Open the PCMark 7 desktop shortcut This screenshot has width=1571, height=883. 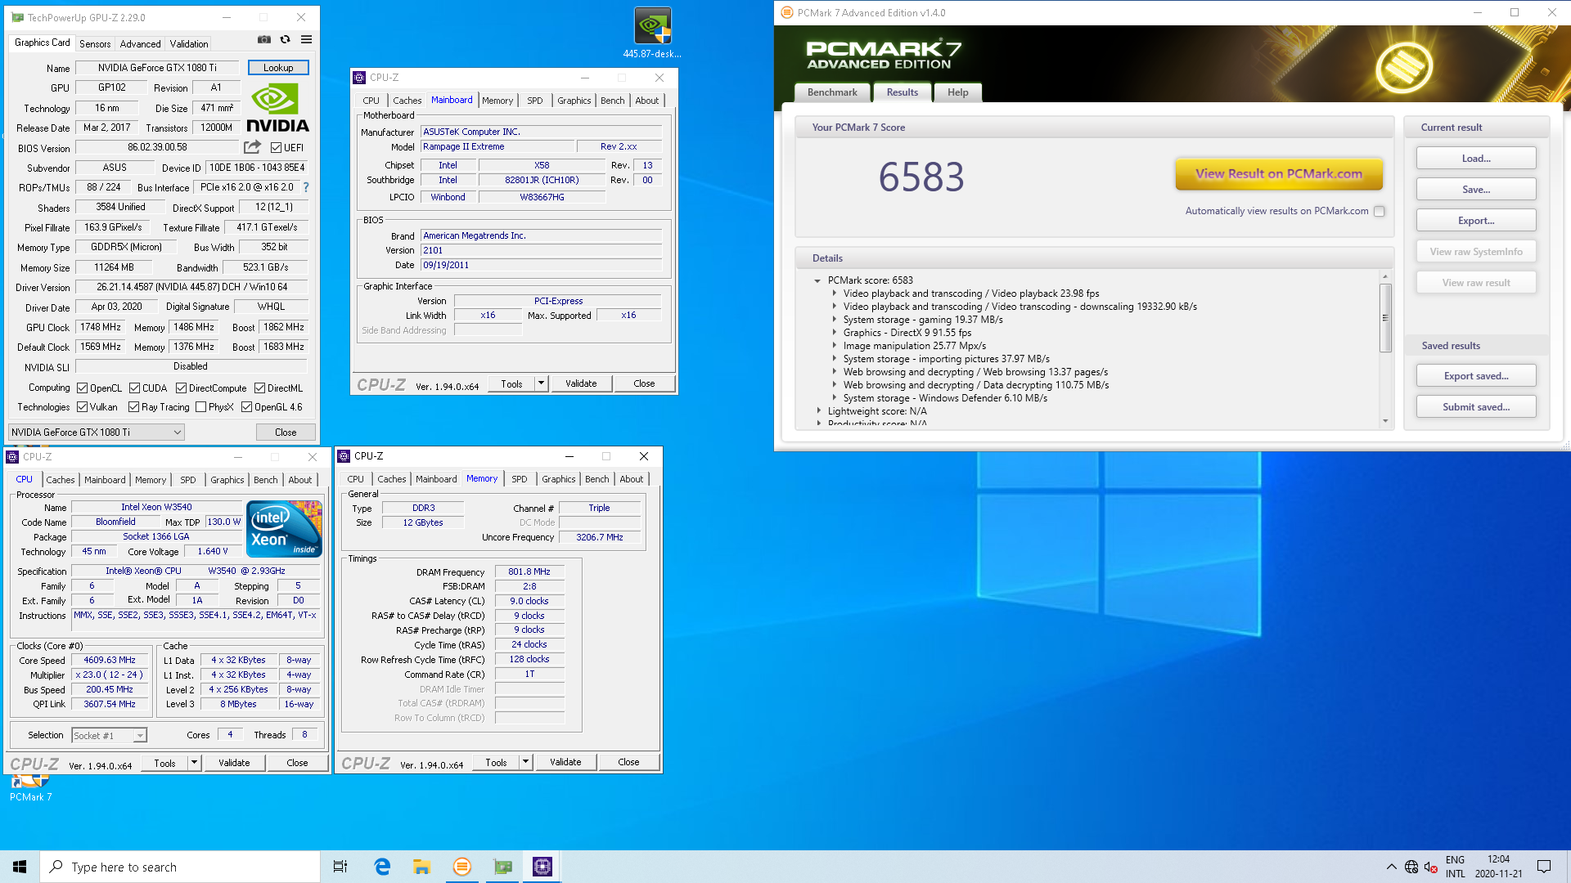[30, 788]
